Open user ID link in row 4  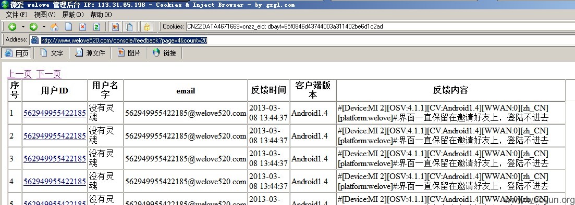tap(55, 181)
